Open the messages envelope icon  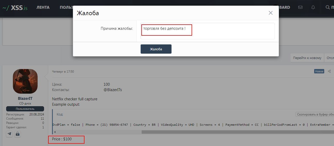pos(300,7)
